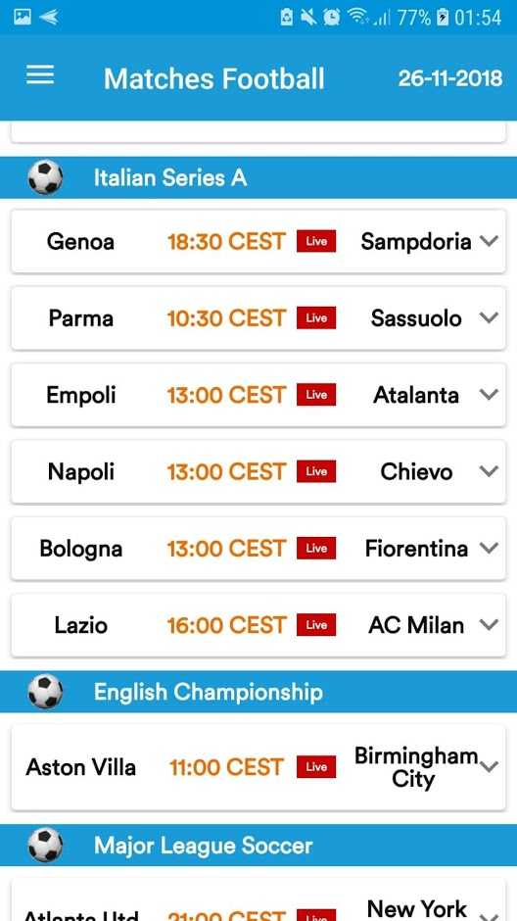Expand the Genoa vs Sampdoria match
Viewport: 517px width, 921px height.
coord(489,241)
